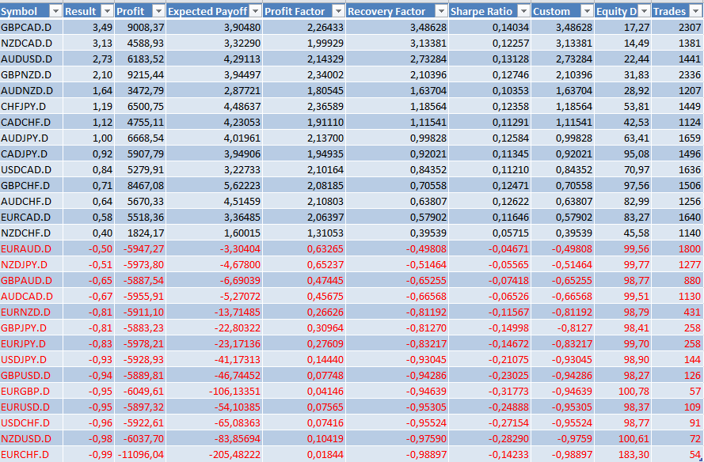Open the Result column filter dropdown
The image size is (704, 462).
point(108,11)
